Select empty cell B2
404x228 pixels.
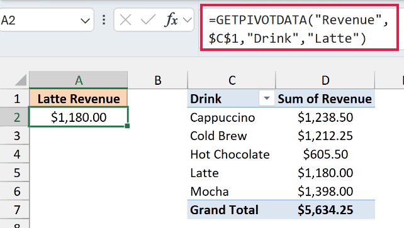[158, 117]
